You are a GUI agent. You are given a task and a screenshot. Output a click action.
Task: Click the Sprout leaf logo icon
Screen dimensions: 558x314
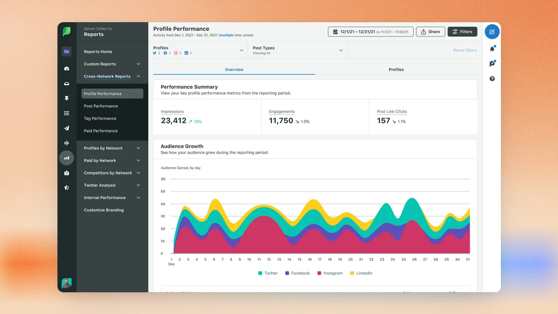click(x=67, y=31)
